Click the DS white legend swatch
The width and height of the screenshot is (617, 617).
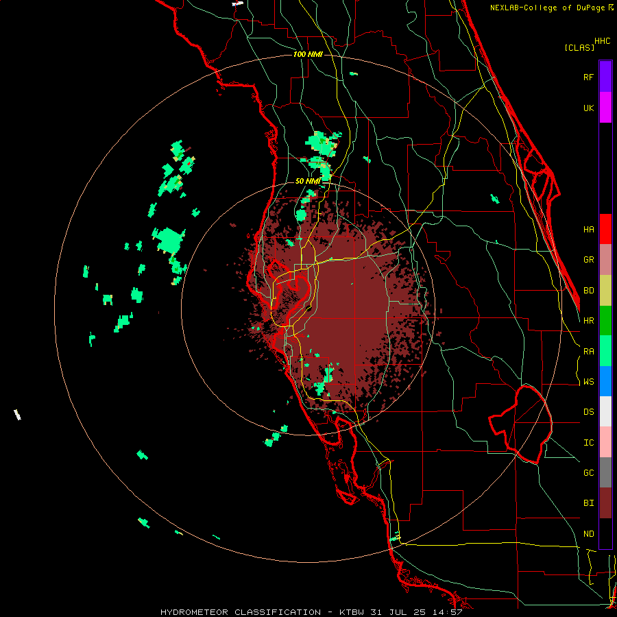click(x=605, y=411)
